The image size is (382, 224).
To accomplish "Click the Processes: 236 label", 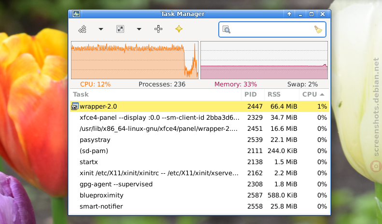I will [x=162, y=84].
